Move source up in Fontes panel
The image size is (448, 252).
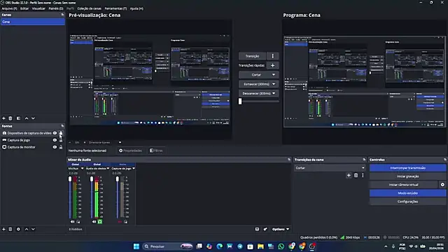pyautogui.click(x=27, y=229)
